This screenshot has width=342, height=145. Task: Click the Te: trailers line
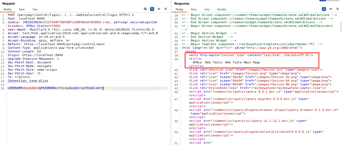click(19, 77)
